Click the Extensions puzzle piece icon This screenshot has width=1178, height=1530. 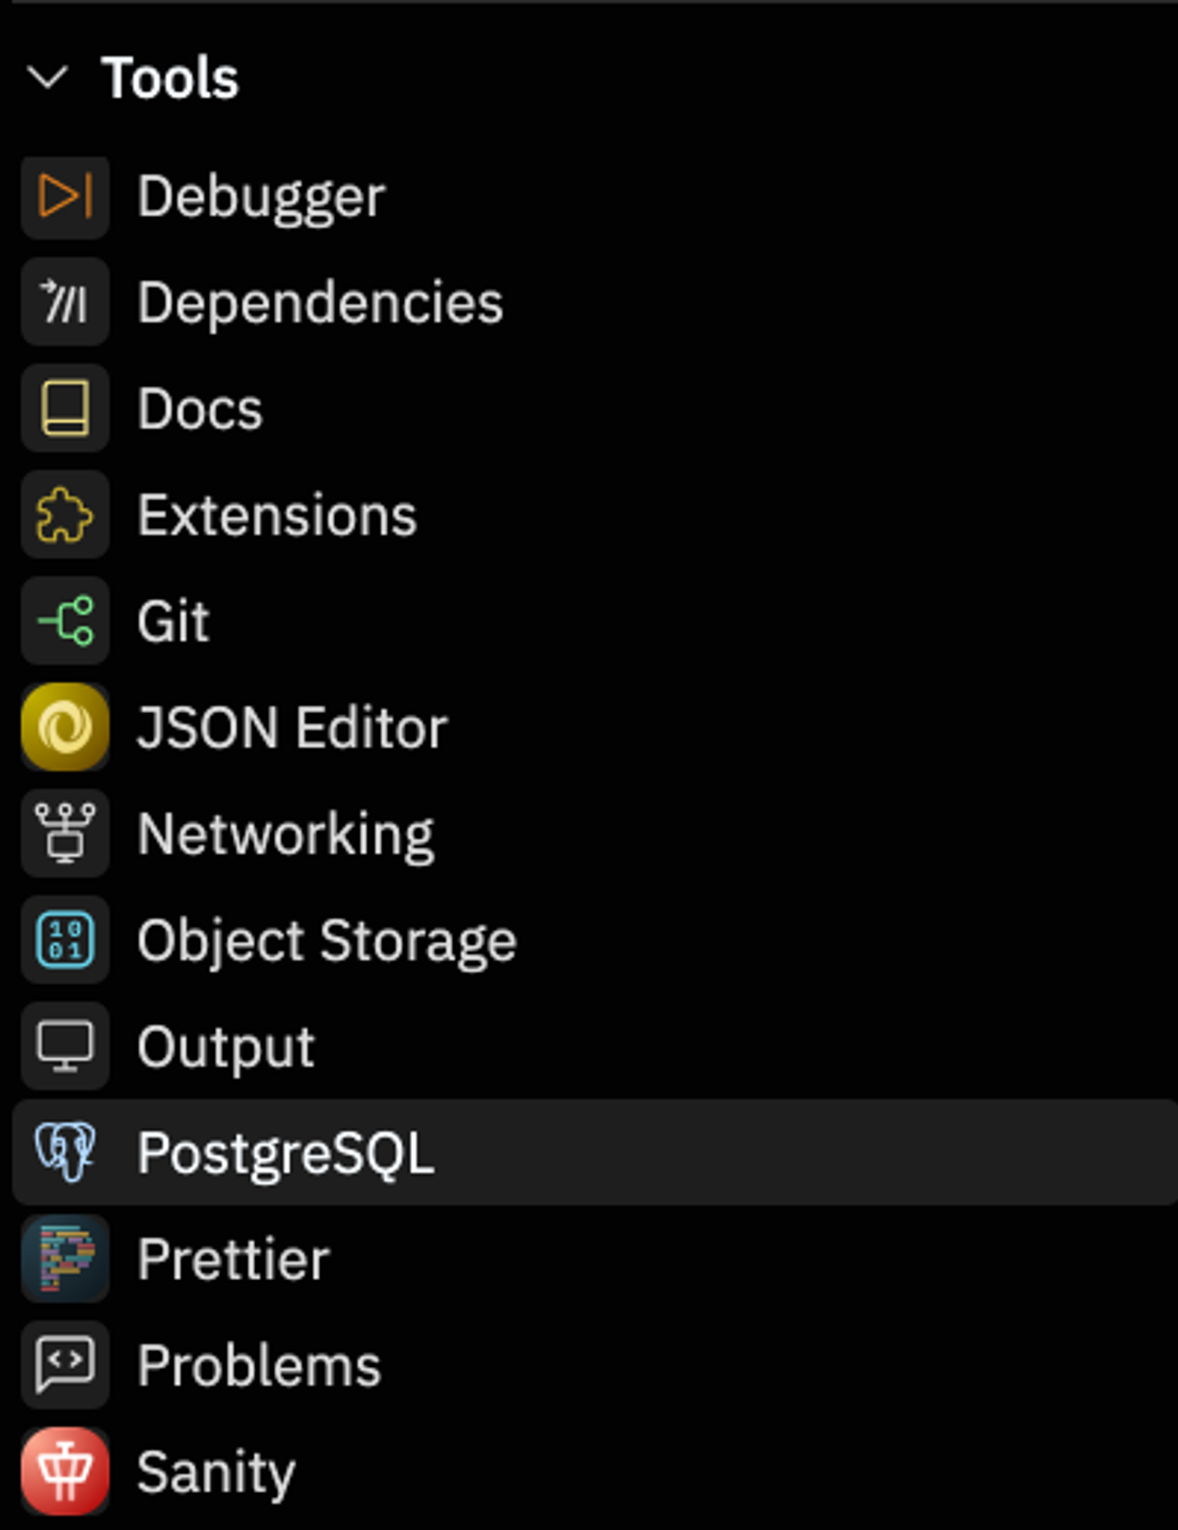(65, 515)
